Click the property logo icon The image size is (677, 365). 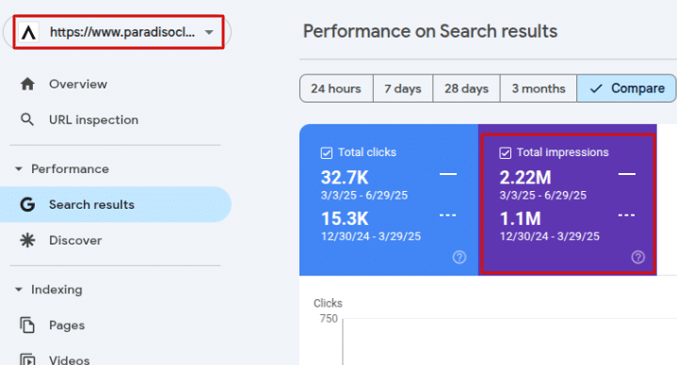point(29,32)
